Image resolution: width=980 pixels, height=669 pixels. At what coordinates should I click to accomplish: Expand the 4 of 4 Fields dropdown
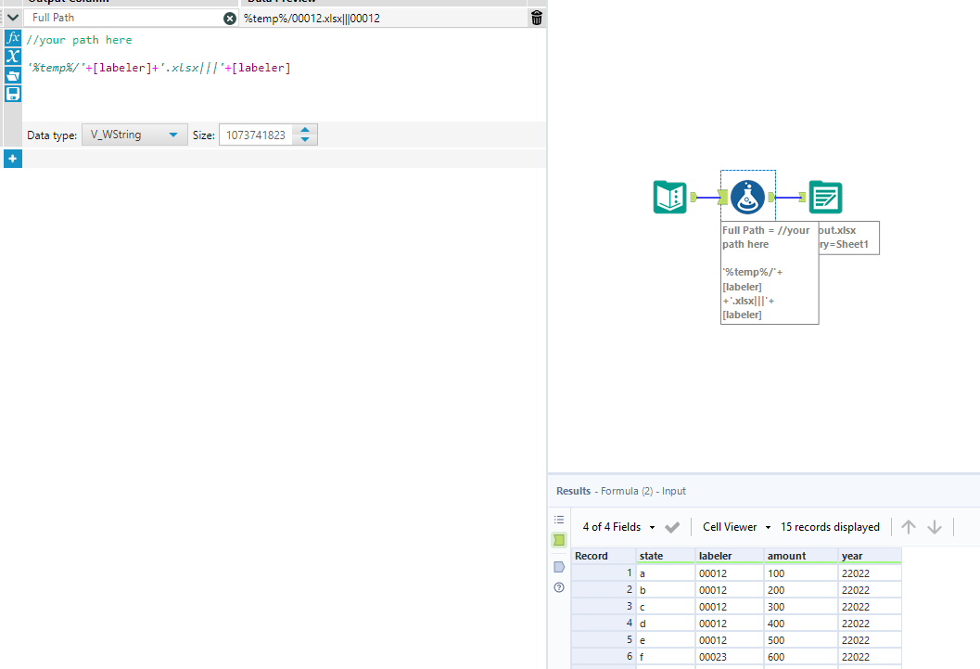[618, 527]
